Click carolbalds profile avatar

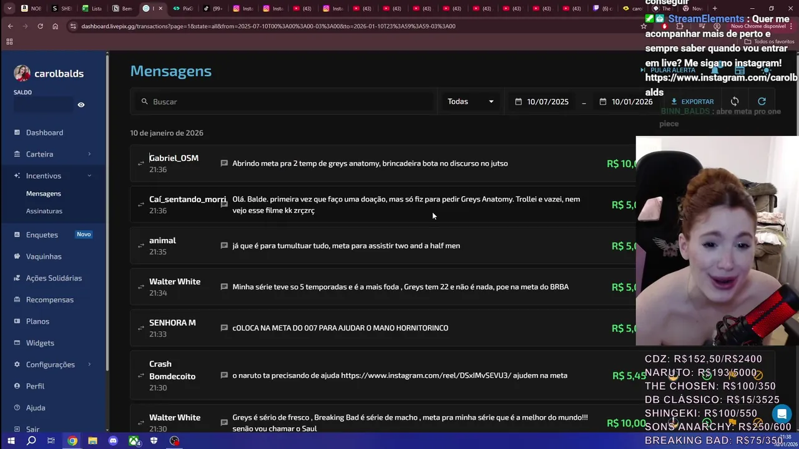22,73
